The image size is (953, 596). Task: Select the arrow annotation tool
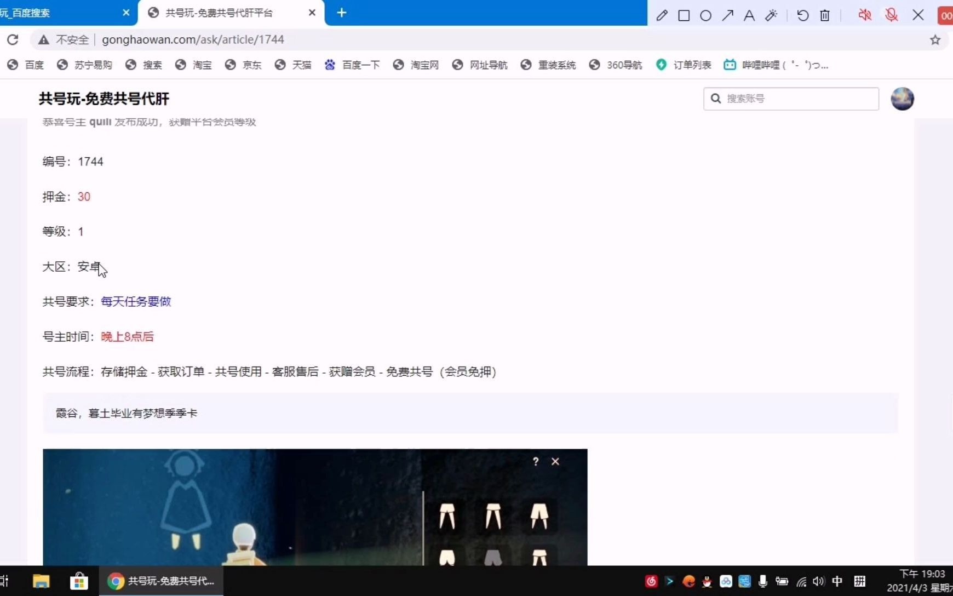pos(727,15)
